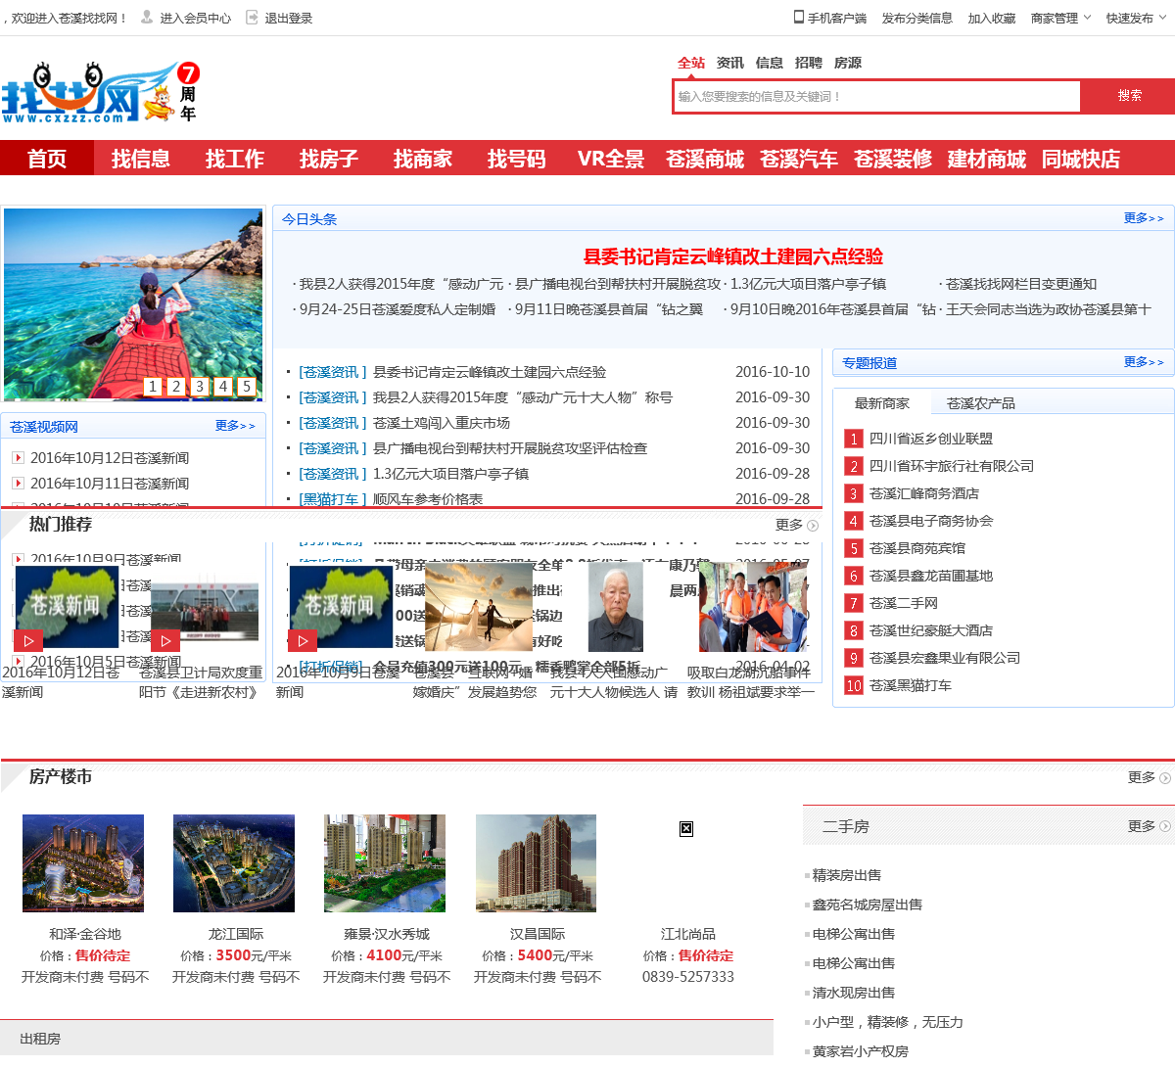The image size is (1175, 1068).
Task: Open 苍溪商城 in the main nav
Action: tap(705, 158)
